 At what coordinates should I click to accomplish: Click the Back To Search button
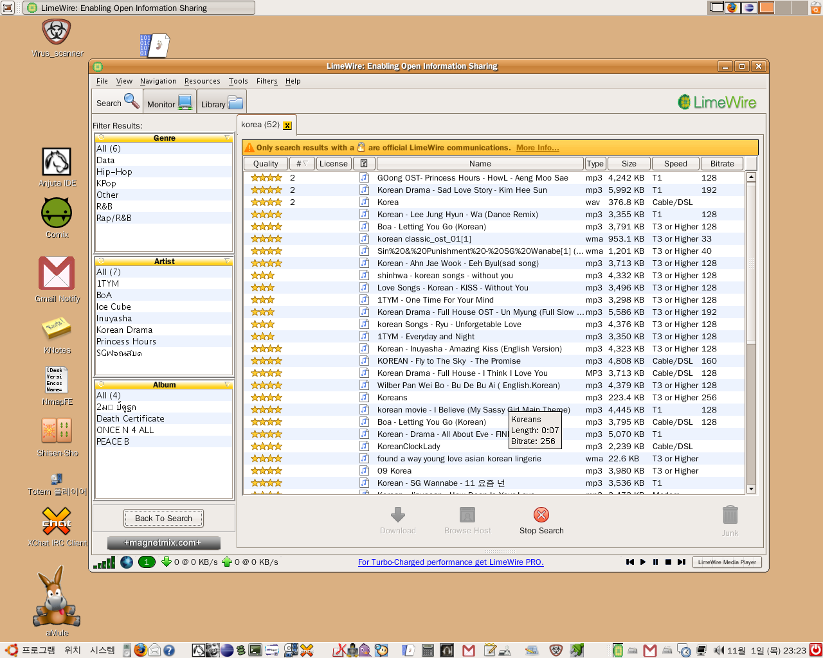pyautogui.click(x=163, y=518)
